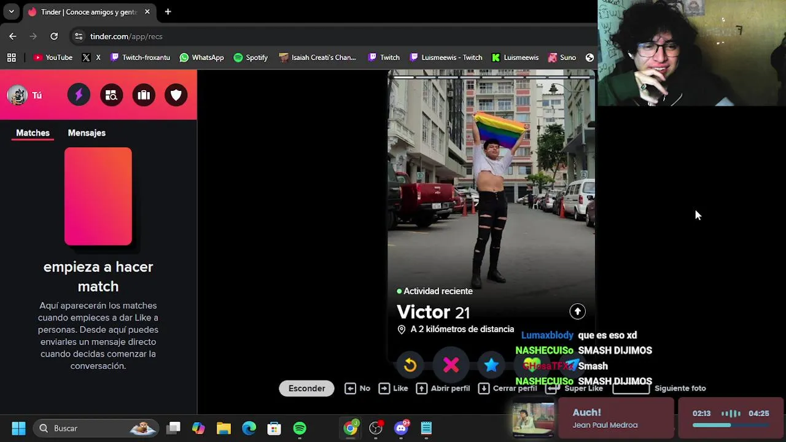786x442 pixels.
Task: Click the browser back arrow
Action: (13, 36)
